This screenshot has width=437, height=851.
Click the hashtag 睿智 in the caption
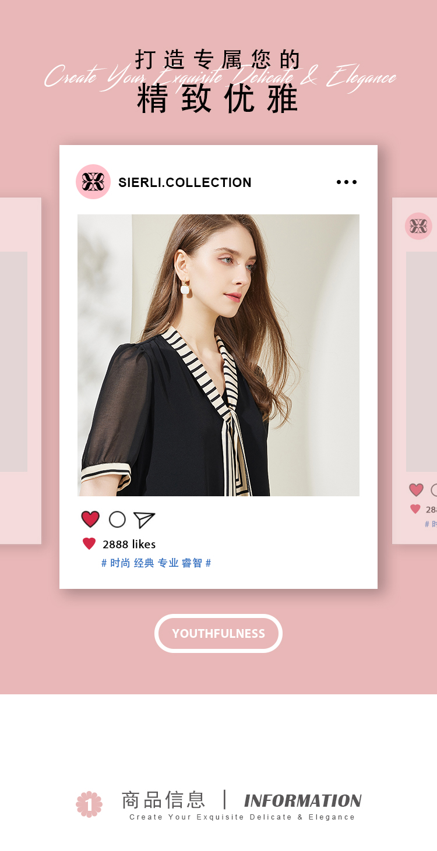[x=192, y=563]
